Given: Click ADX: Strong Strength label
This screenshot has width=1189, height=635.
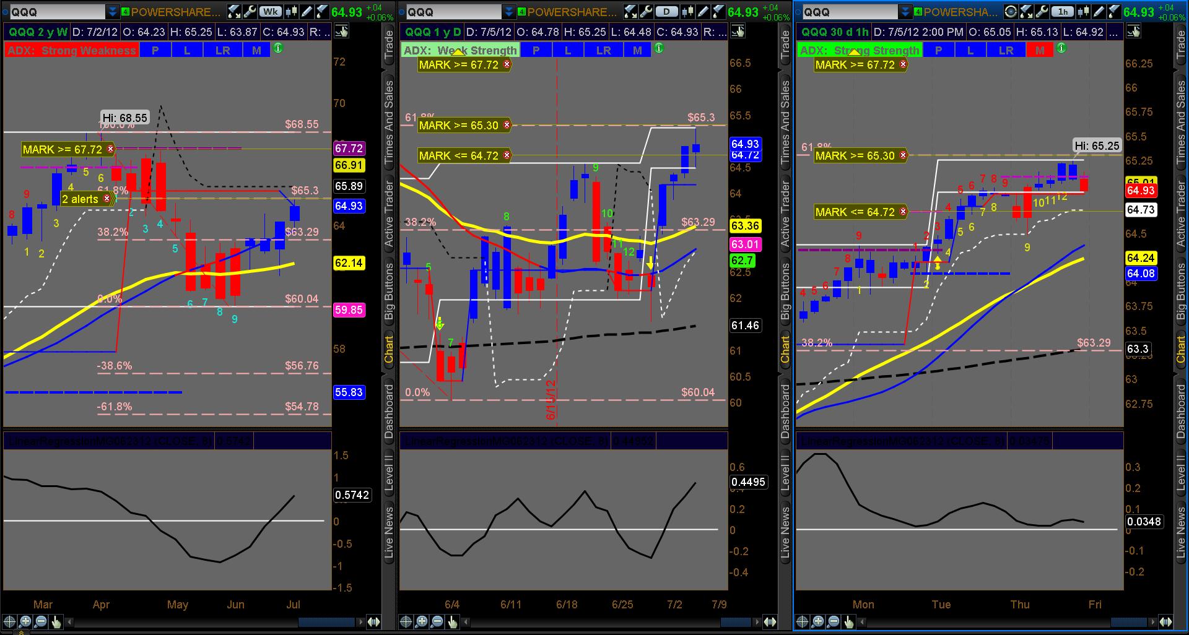Looking at the screenshot, I should (x=860, y=51).
